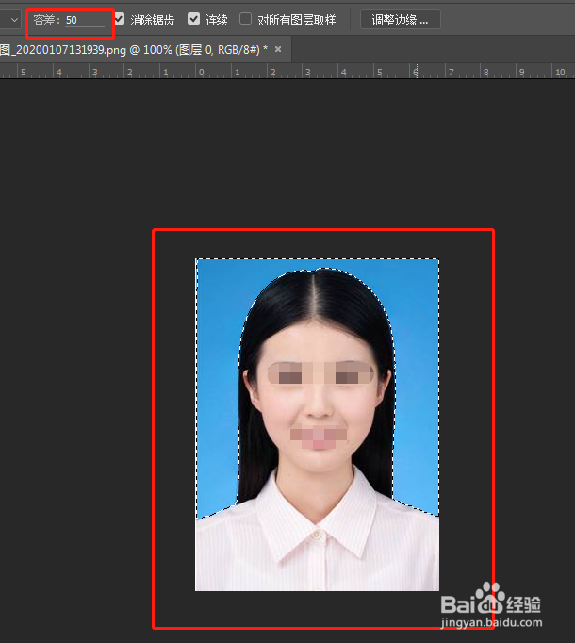Toggle the 消除锯齿 anti-alias checkbox
Viewport: 575px width, 643px height.
coord(120,19)
